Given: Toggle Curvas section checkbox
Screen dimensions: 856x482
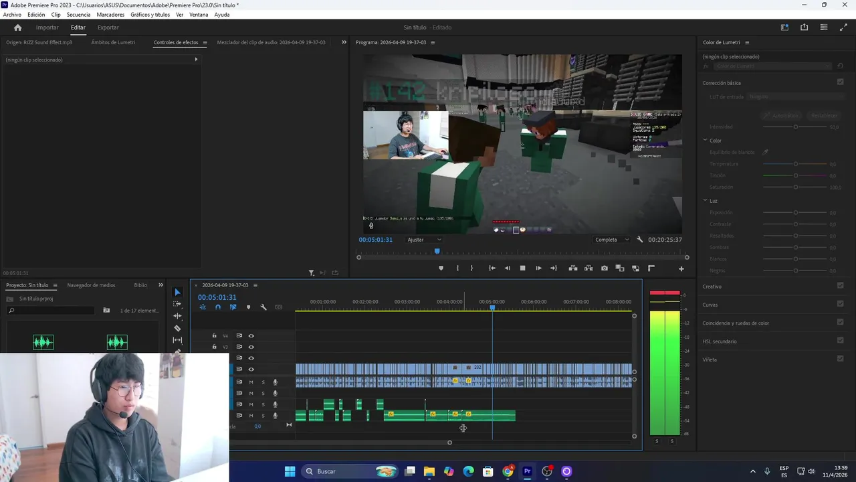Looking at the screenshot, I should coord(841,303).
